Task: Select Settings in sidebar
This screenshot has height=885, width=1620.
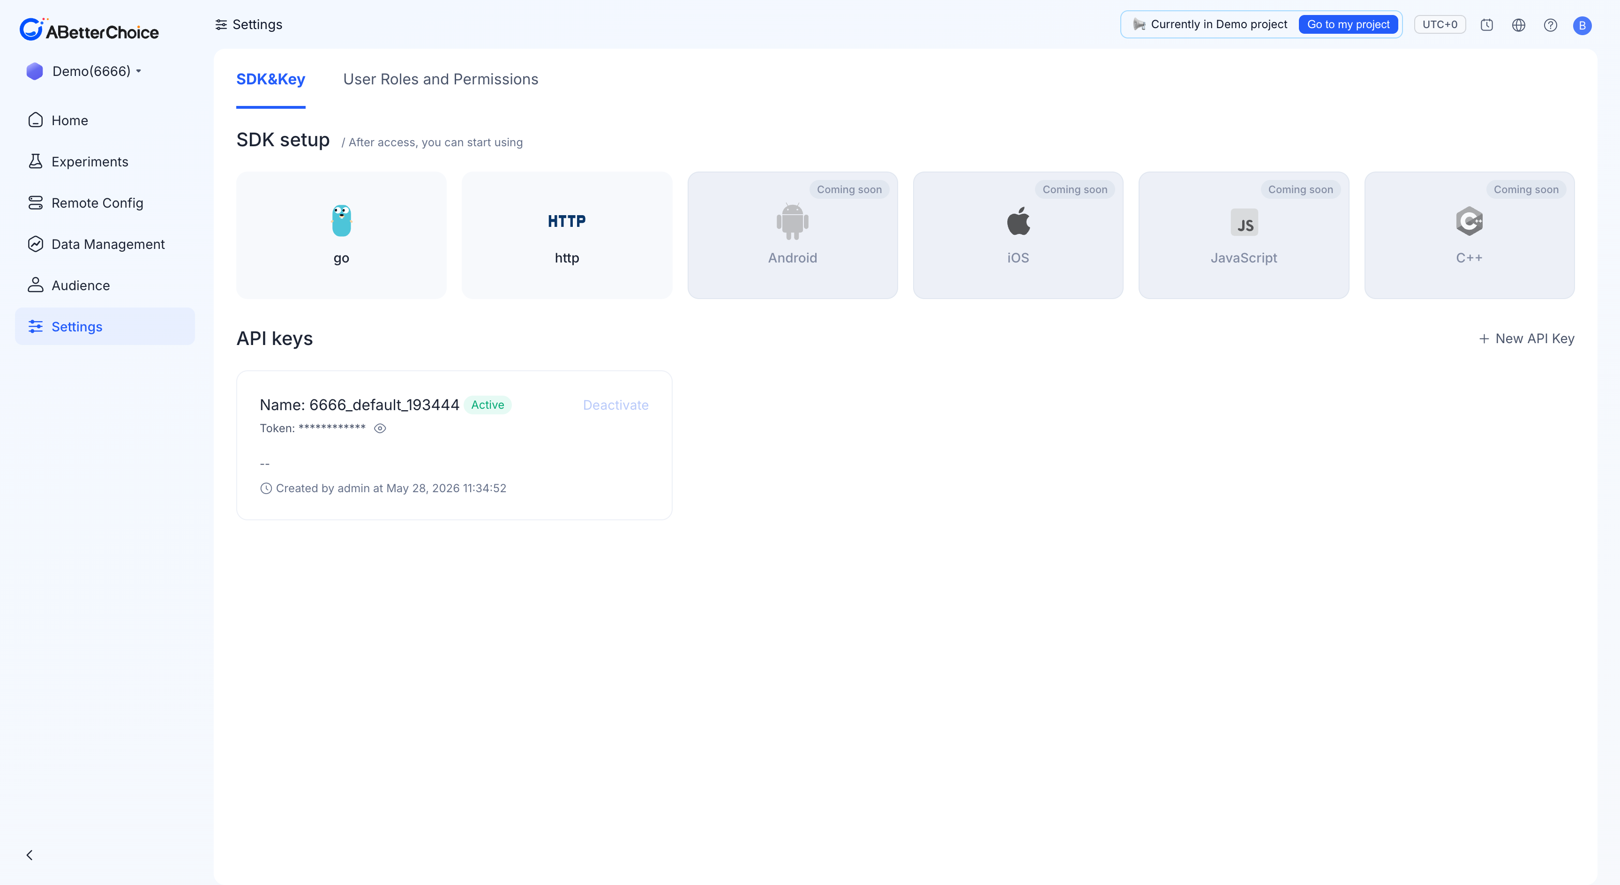Action: click(x=105, y=326)
